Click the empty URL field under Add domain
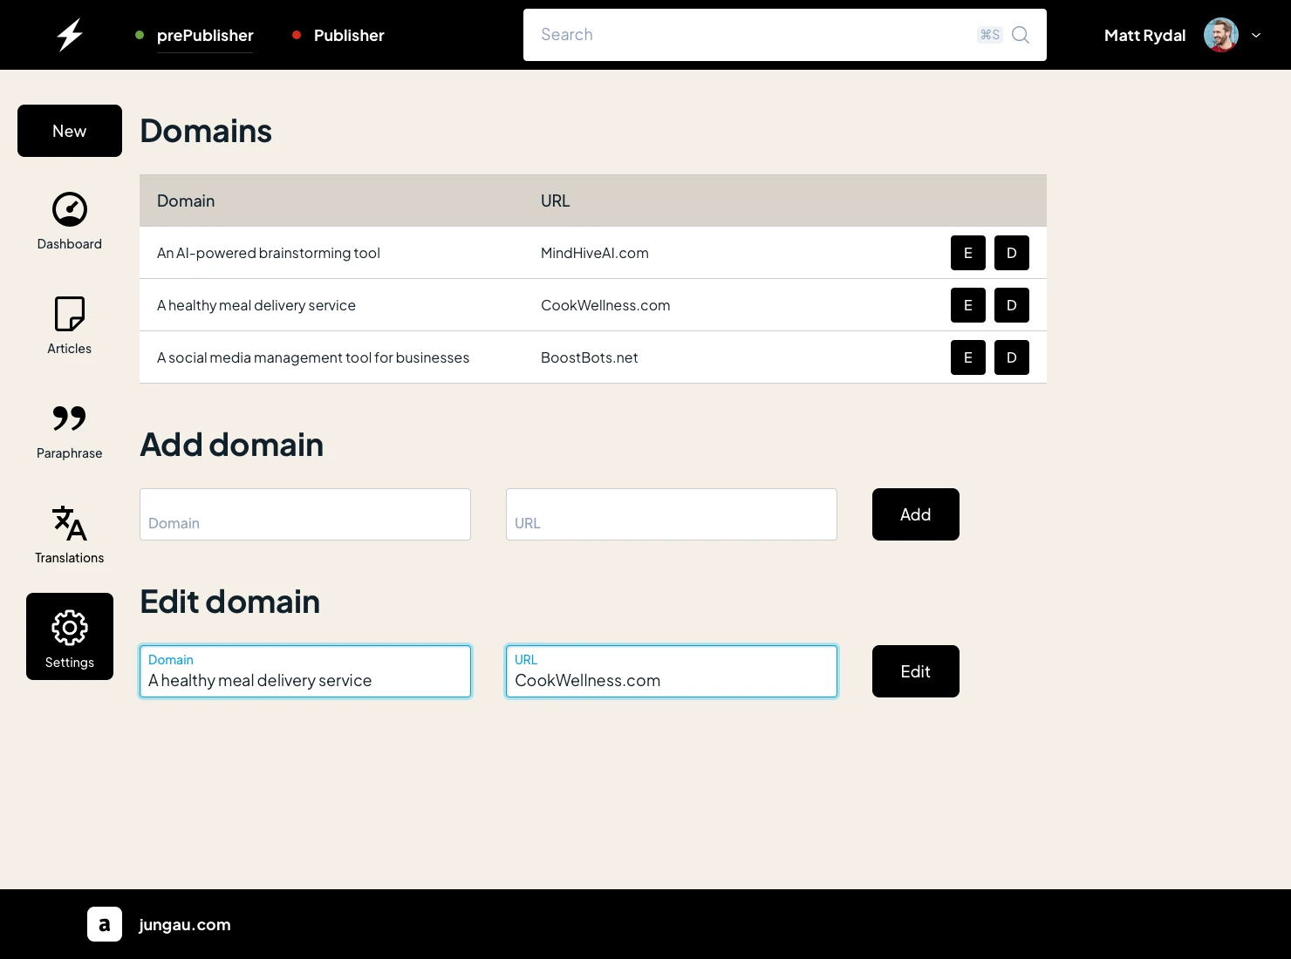1291x959 pixels. point(672,514)
